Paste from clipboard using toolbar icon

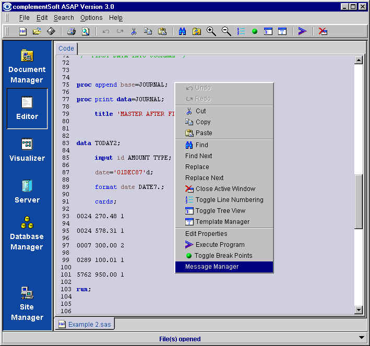pos(162,31)
